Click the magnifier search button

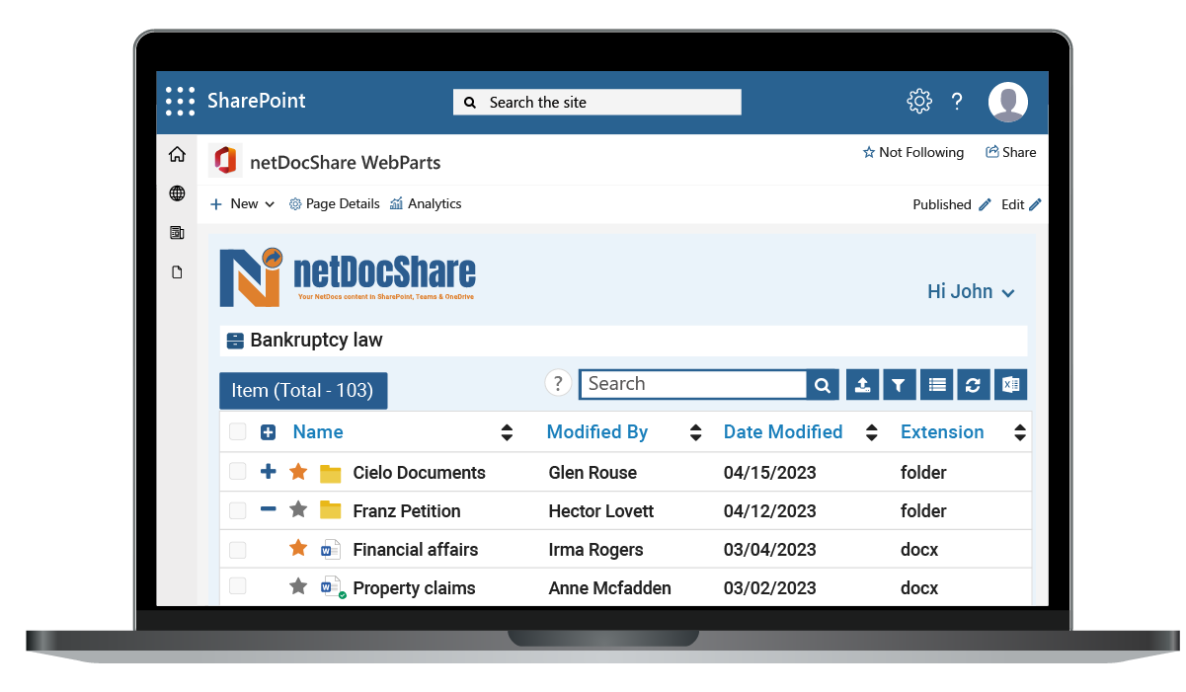pos(823,385)
